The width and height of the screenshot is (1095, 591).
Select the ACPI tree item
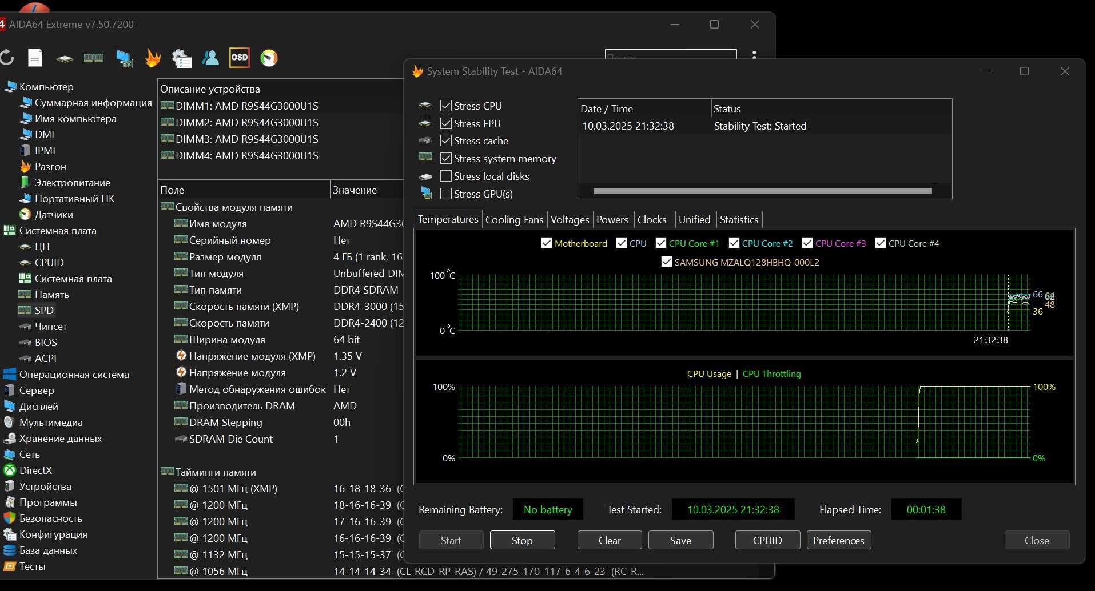[38, 359]
